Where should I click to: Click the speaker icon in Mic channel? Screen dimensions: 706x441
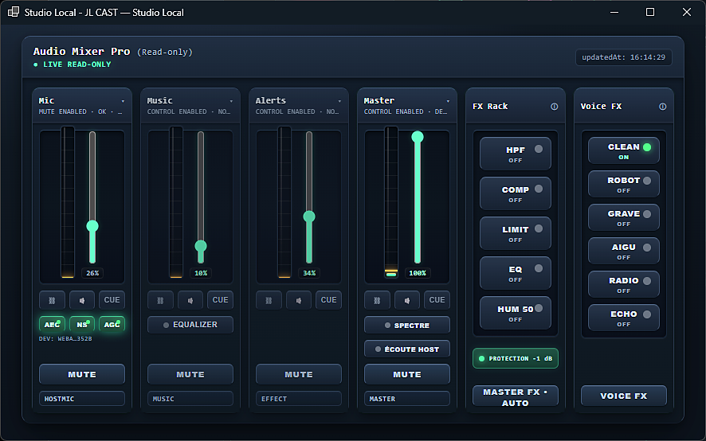coord(82,300)
